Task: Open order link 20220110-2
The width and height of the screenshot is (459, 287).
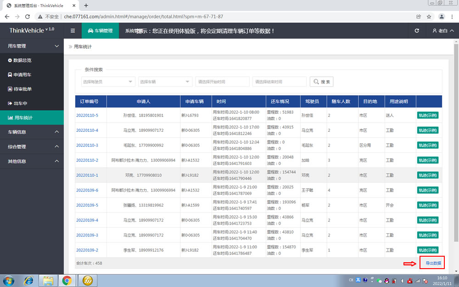Action: coord(87,160)
